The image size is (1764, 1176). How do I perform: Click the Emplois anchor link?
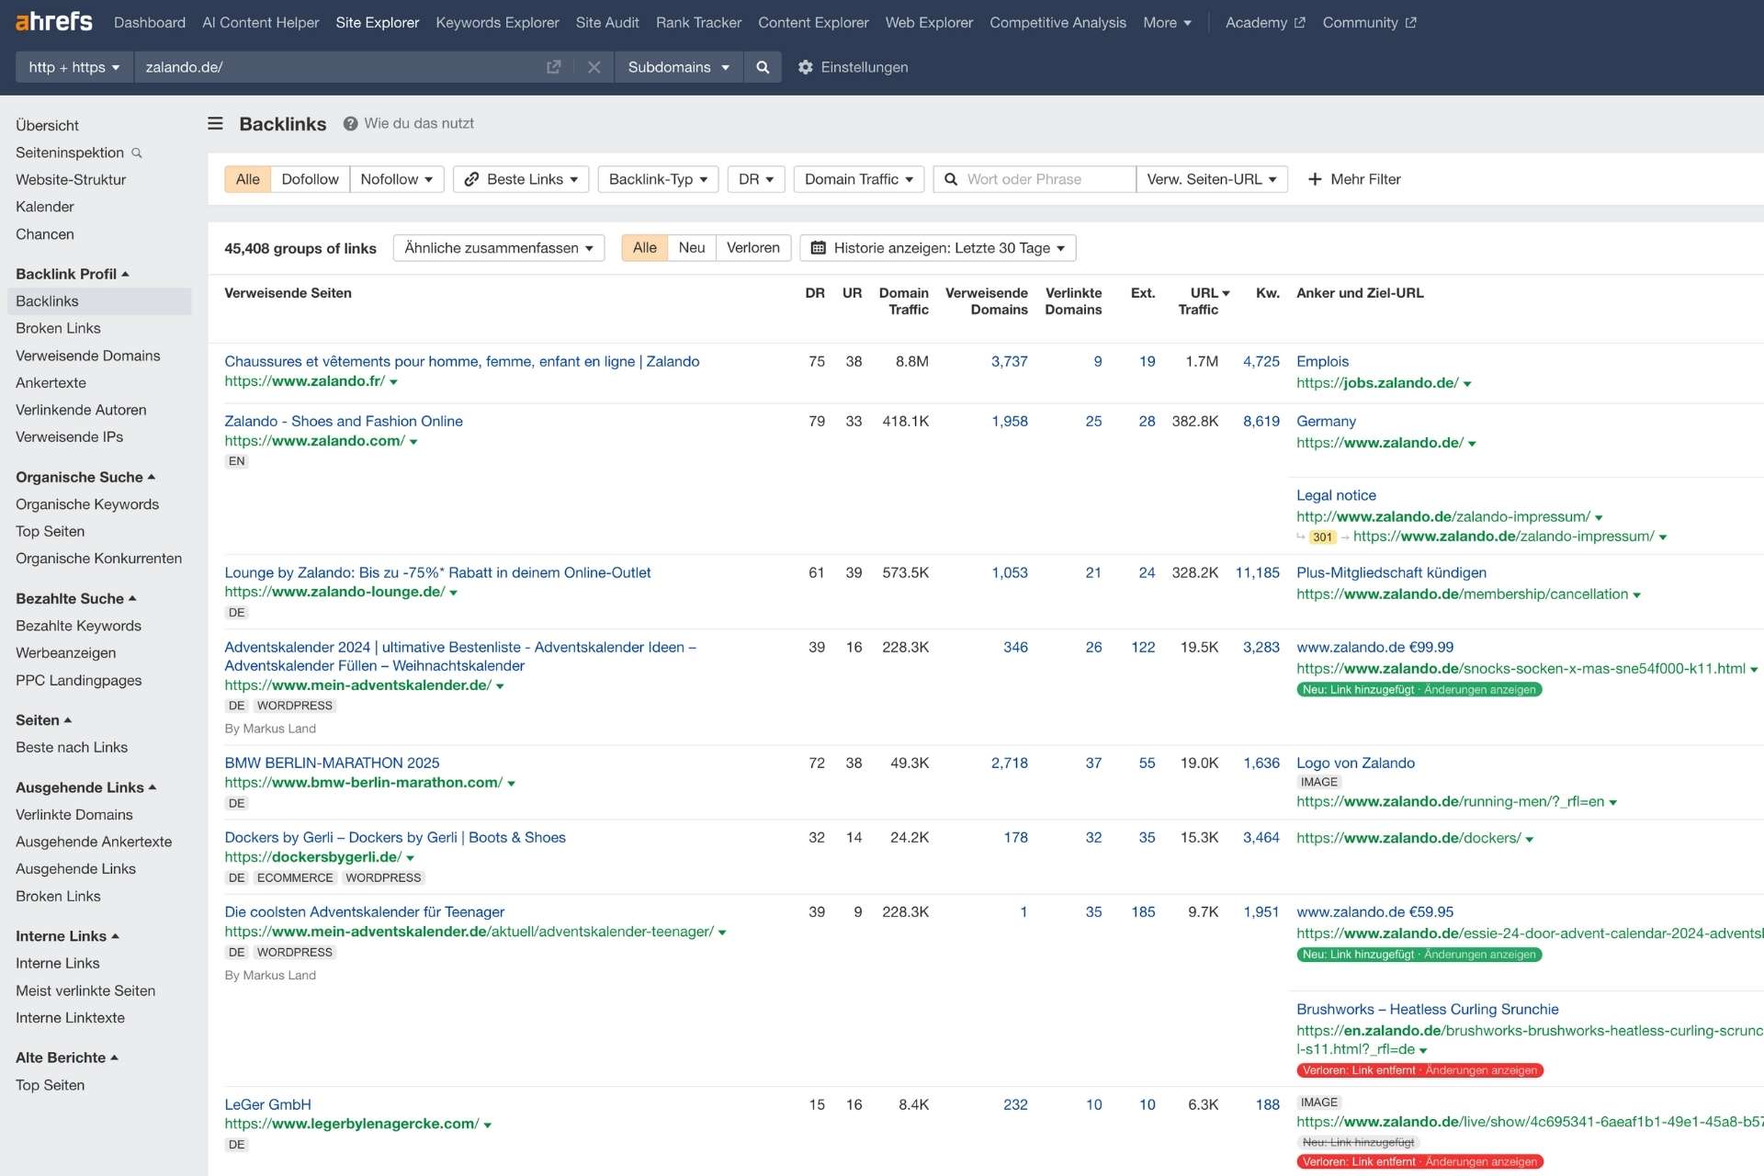[1322, 361]
